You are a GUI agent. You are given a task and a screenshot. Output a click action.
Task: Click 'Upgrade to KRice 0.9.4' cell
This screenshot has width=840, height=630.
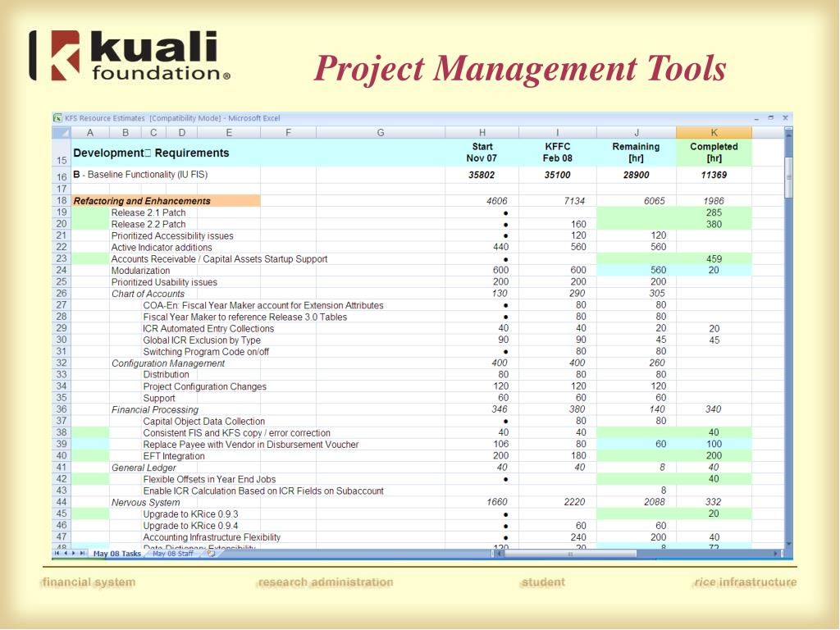pos(190,526)
